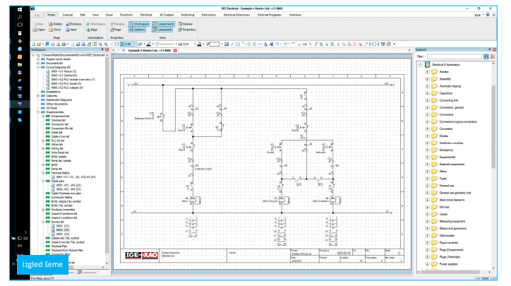Click the Workspace panel vertical scrollbar

pos(107,155)
